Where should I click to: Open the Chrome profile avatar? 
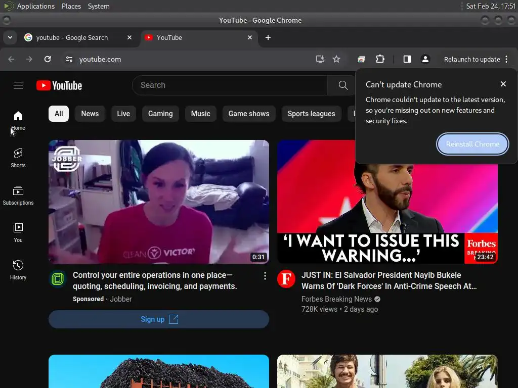tap(425, 59)
